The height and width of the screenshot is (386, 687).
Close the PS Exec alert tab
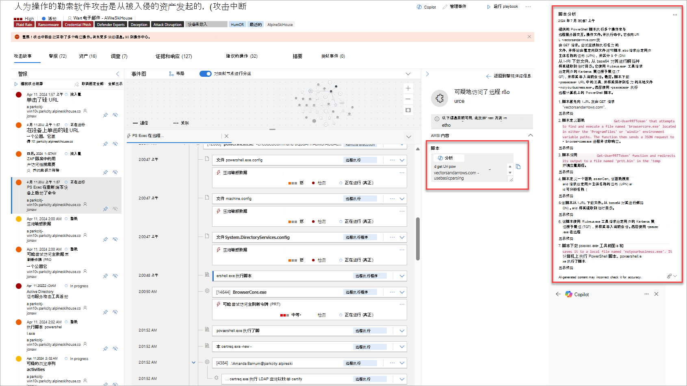click(227, 136)
